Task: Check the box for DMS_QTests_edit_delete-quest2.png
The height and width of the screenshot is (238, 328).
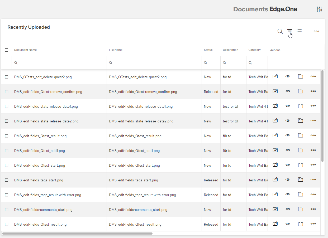Action: 7,77
